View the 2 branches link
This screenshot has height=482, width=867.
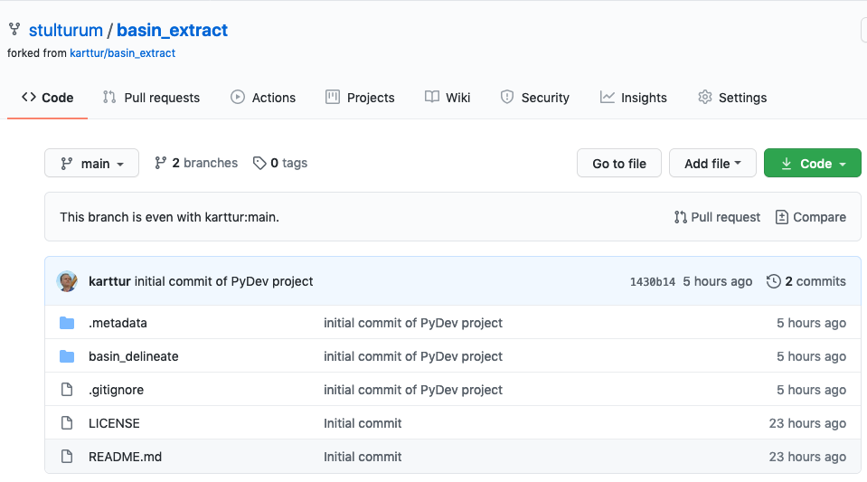pyautogui.click(x=196, y=163)
